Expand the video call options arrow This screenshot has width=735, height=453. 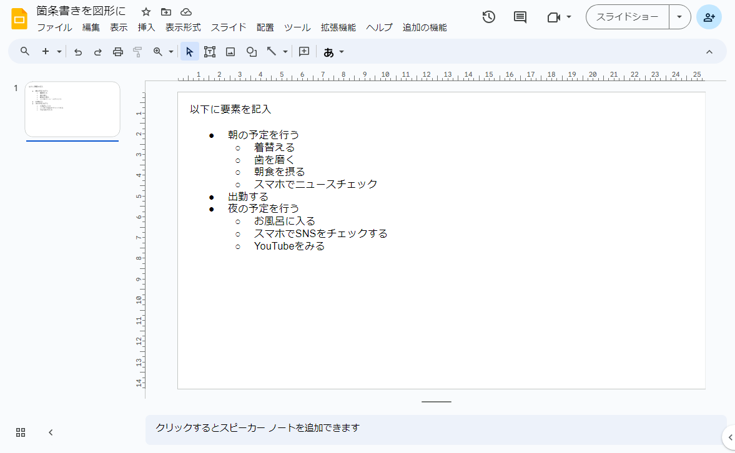pyautogui.click(x=569, y=17)
